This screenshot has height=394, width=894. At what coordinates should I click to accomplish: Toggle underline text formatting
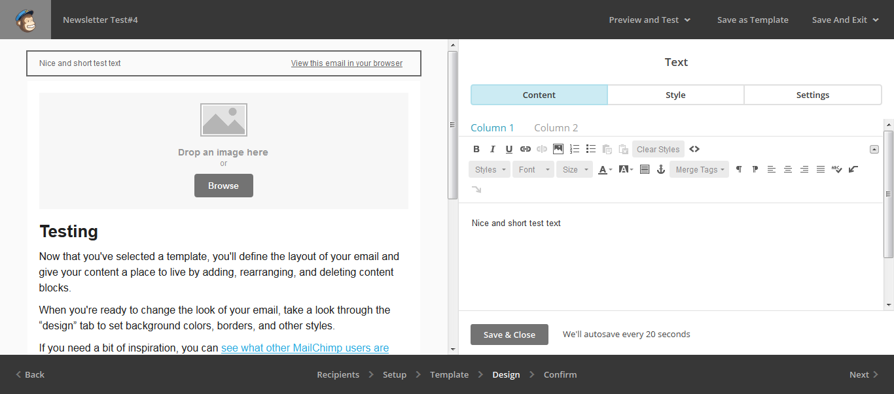(509, 149)
